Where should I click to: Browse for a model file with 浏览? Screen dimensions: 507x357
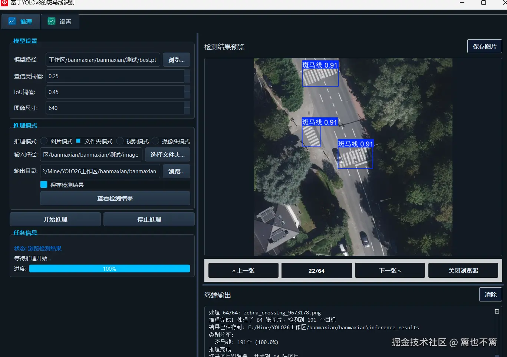[x=176, y=60]
